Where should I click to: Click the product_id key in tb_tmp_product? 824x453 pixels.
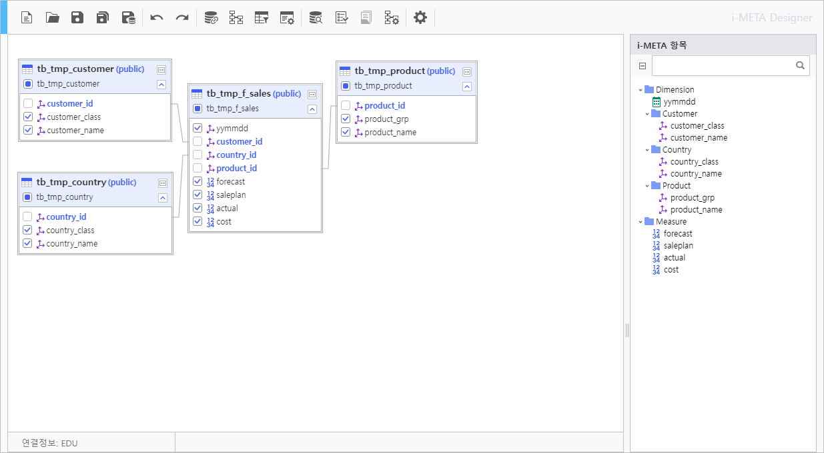pos(385,105)
